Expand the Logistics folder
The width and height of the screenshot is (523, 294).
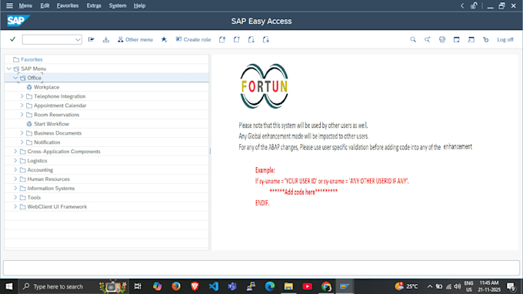[15, 161]
